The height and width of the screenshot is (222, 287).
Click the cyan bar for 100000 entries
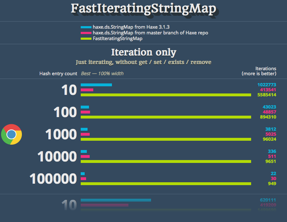[x=83, y=174]
